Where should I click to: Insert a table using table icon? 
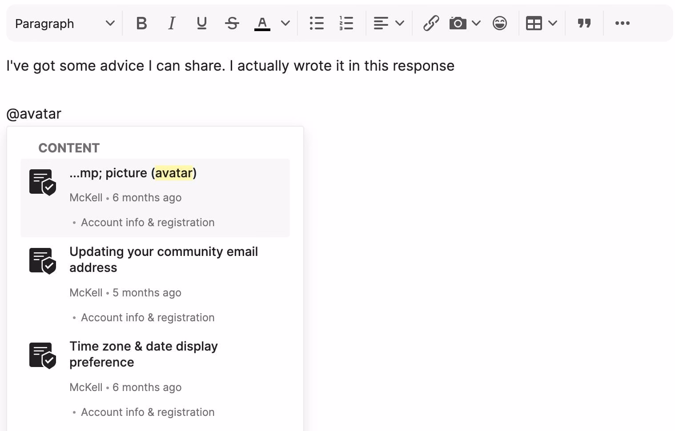click(x=534, y=23)
